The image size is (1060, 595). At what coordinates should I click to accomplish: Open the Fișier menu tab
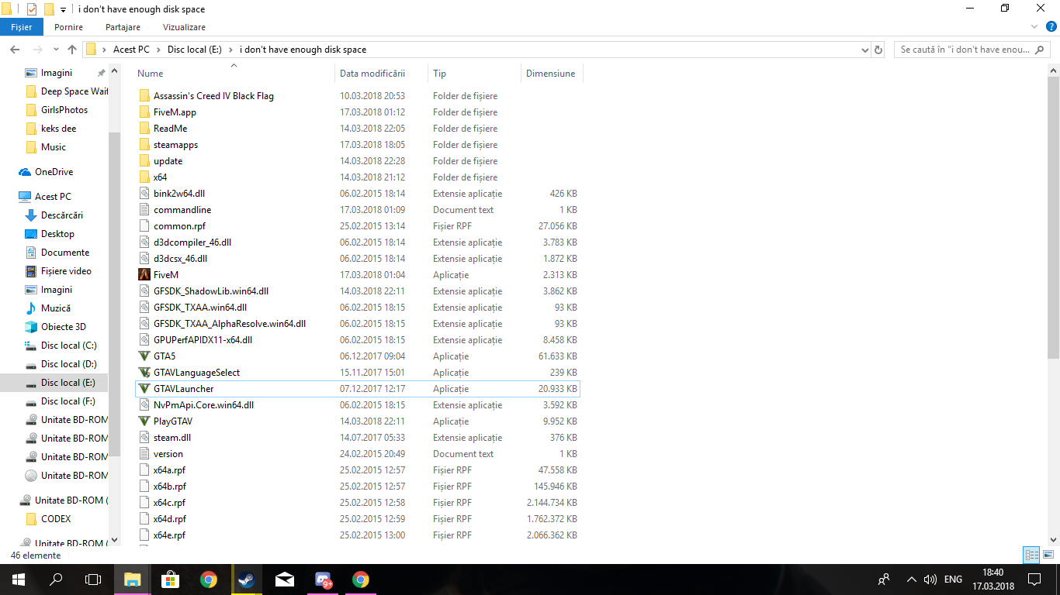click(x=22, y=27)
